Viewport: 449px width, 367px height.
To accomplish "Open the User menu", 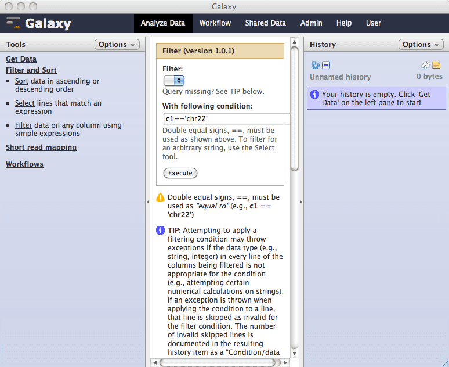I will 374,23.
